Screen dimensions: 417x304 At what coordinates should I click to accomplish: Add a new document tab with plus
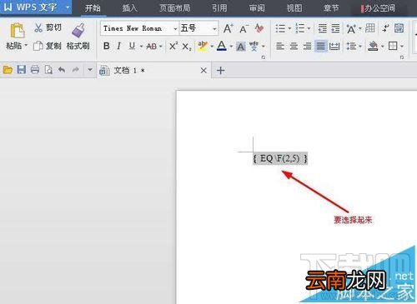220,71
